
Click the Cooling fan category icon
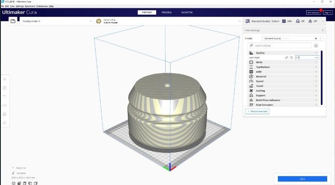click(x=251, y=90)
